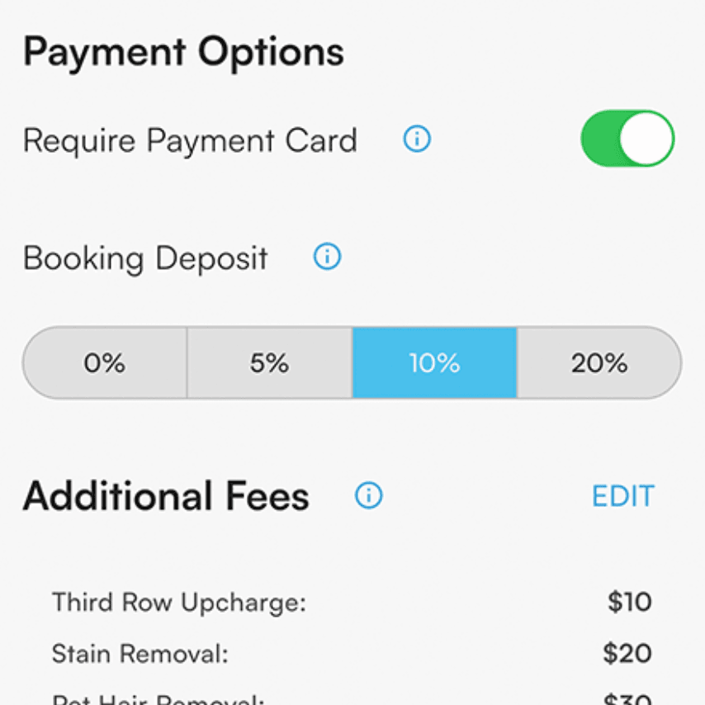Select the highlighted 10% deposit segment

434,362
